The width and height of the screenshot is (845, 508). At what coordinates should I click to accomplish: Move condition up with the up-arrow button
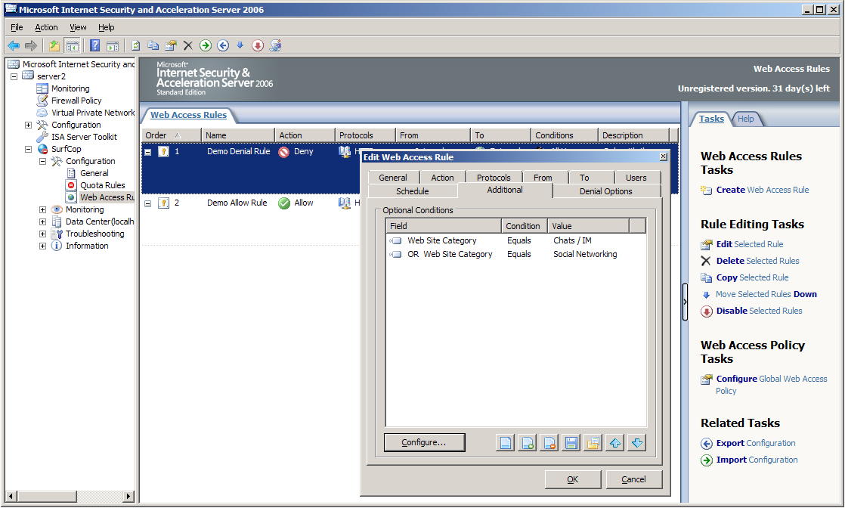click(615, 443)
